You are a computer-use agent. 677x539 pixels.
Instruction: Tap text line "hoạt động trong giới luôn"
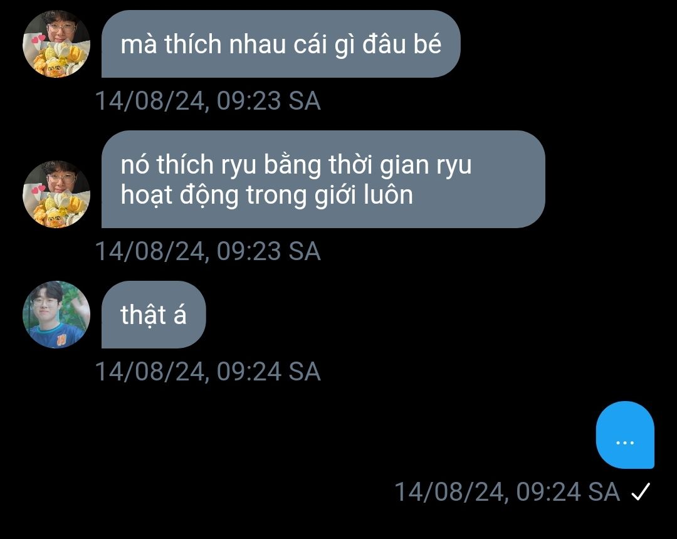click(267, 195)
